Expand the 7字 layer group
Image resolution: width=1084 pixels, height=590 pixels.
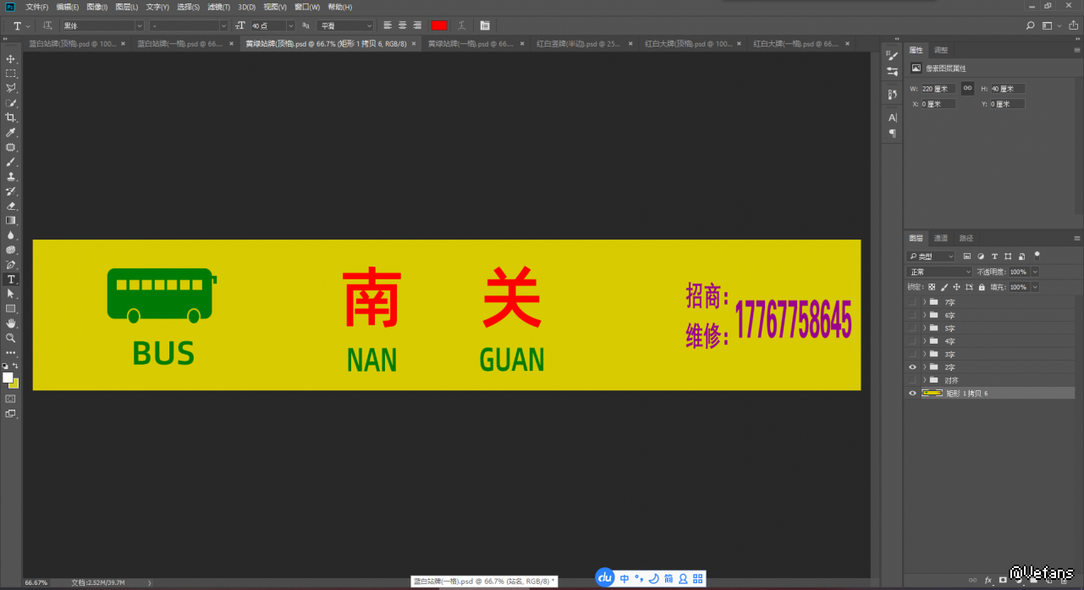[x=924, y=301]
